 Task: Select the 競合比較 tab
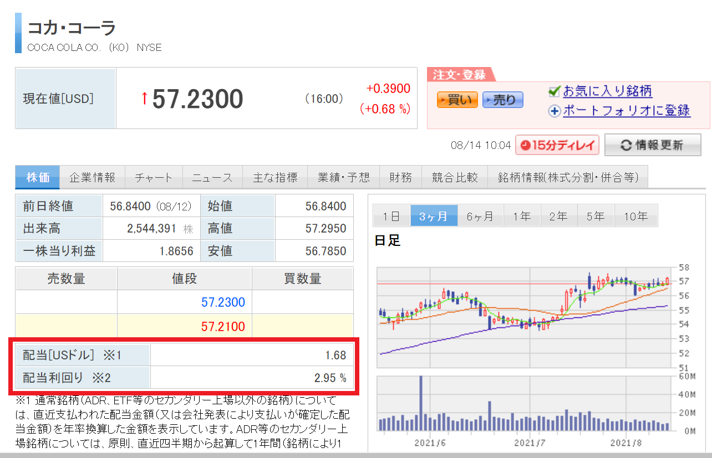[x=455, y=178]
